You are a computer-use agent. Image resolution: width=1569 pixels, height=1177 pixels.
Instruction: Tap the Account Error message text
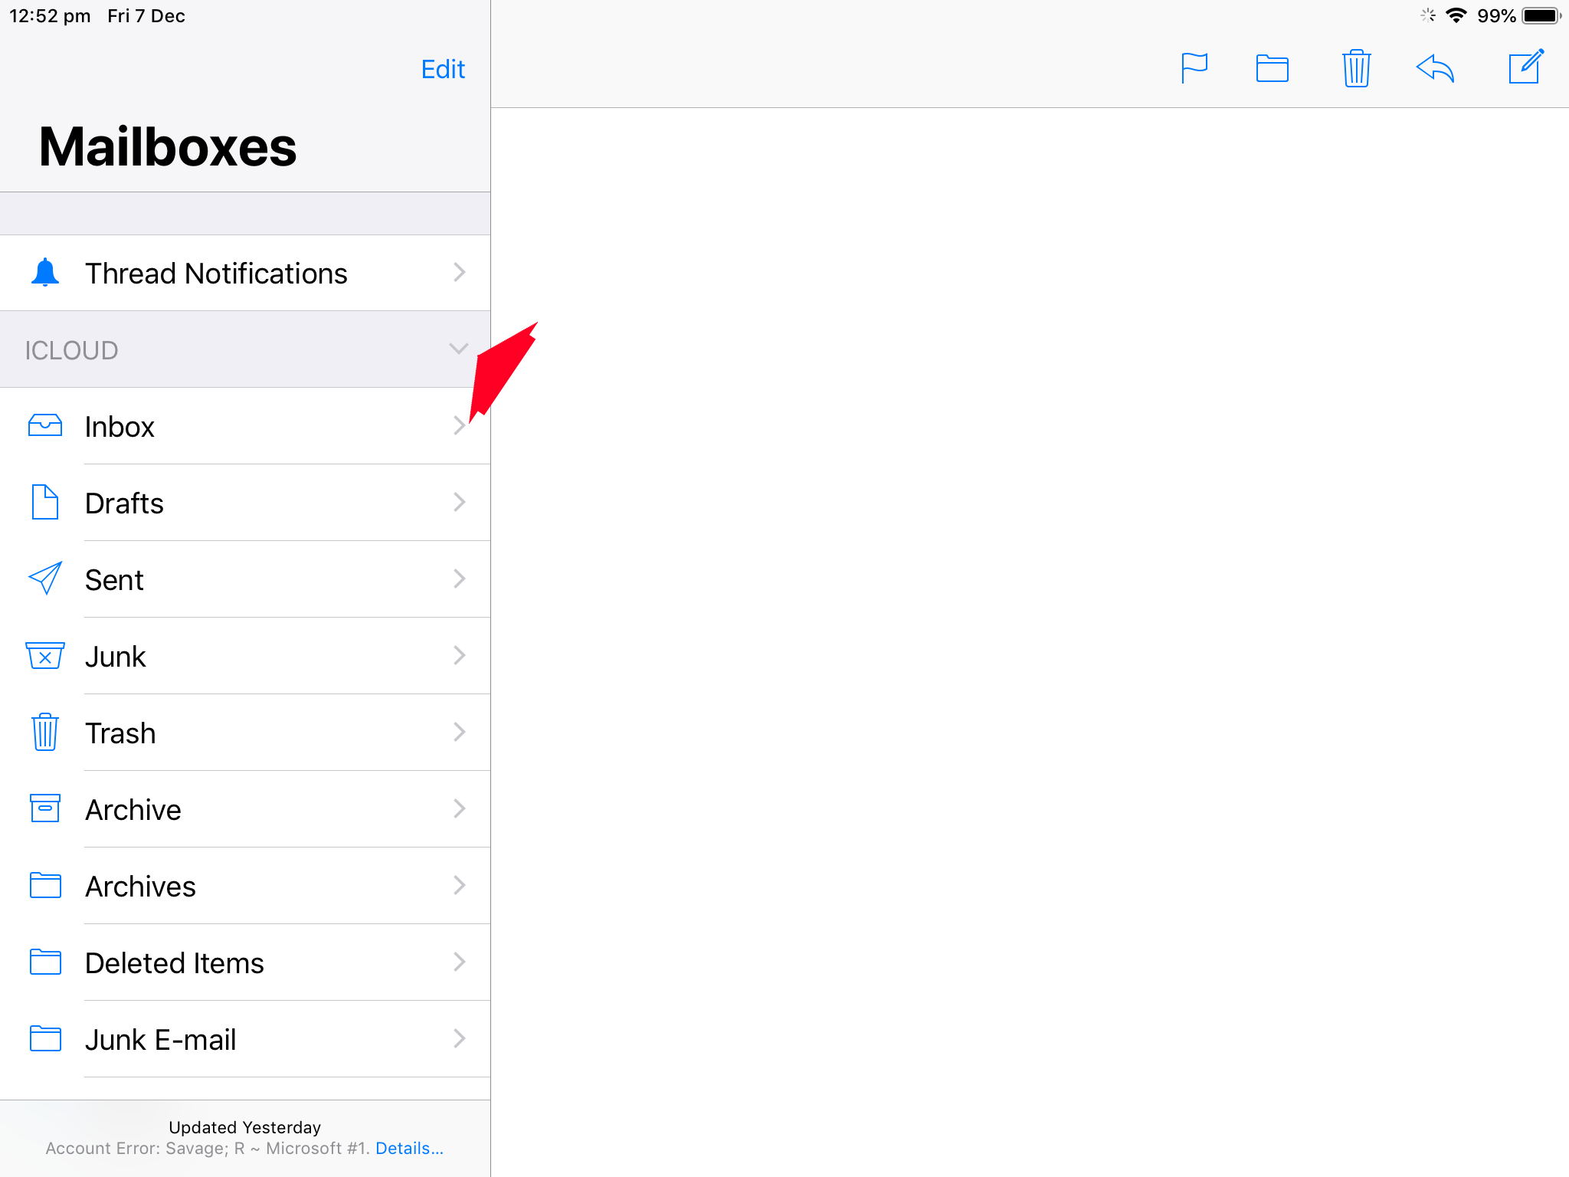pyautogui.click(x=208, y=1148)
